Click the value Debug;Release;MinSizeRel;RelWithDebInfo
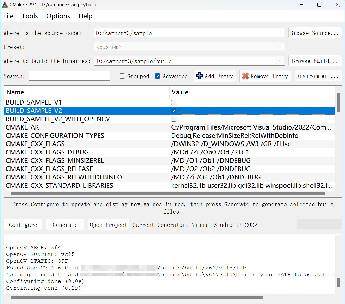The image size is (345, 304). pos(235,136)
